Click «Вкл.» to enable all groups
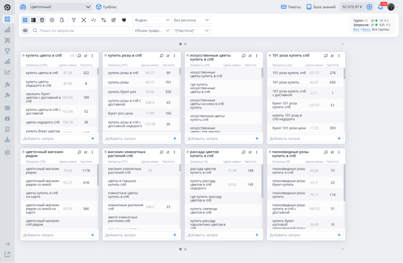403x263 pixels. click(x=356, y=30)
